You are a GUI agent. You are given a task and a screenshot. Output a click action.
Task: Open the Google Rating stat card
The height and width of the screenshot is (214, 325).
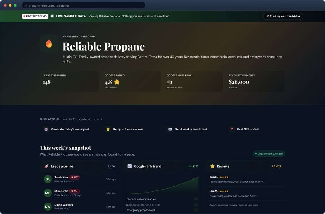point(131,81)
